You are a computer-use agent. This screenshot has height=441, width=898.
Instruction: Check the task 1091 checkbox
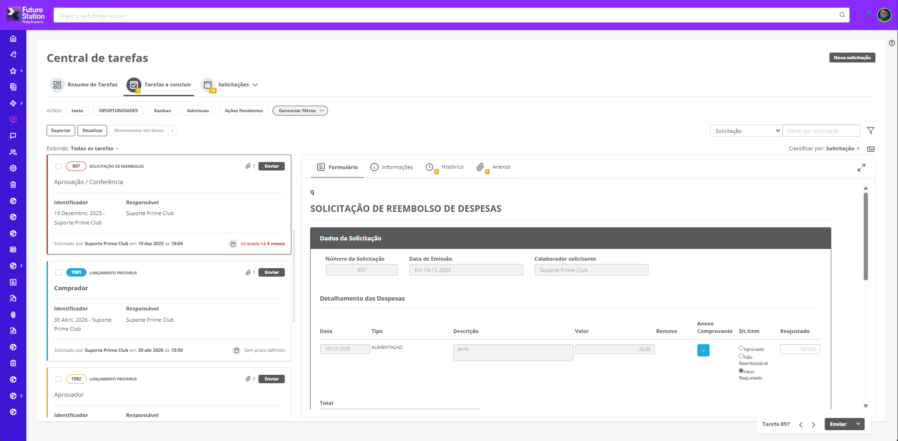[x=59, y=272]
